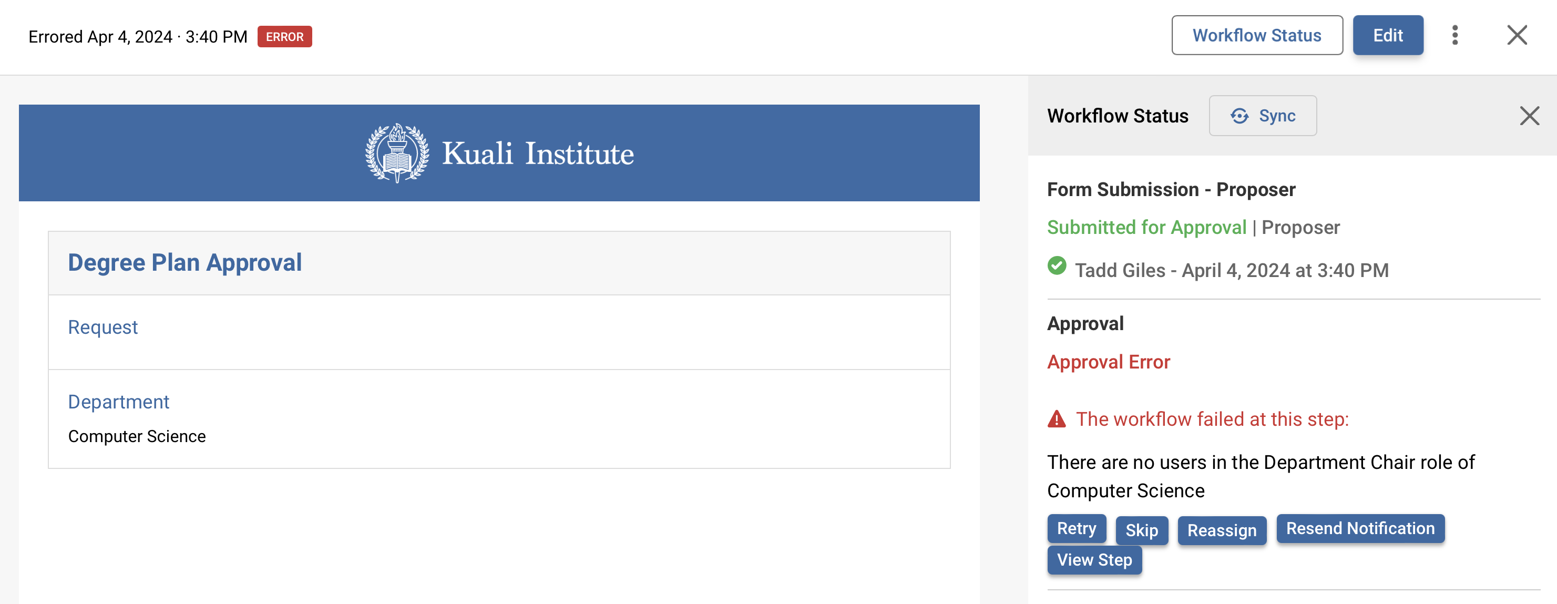Image resolution: width=1557 pixels, height=604 pixels.
Task: Click the Edit button
Action: pos(1388,35)
